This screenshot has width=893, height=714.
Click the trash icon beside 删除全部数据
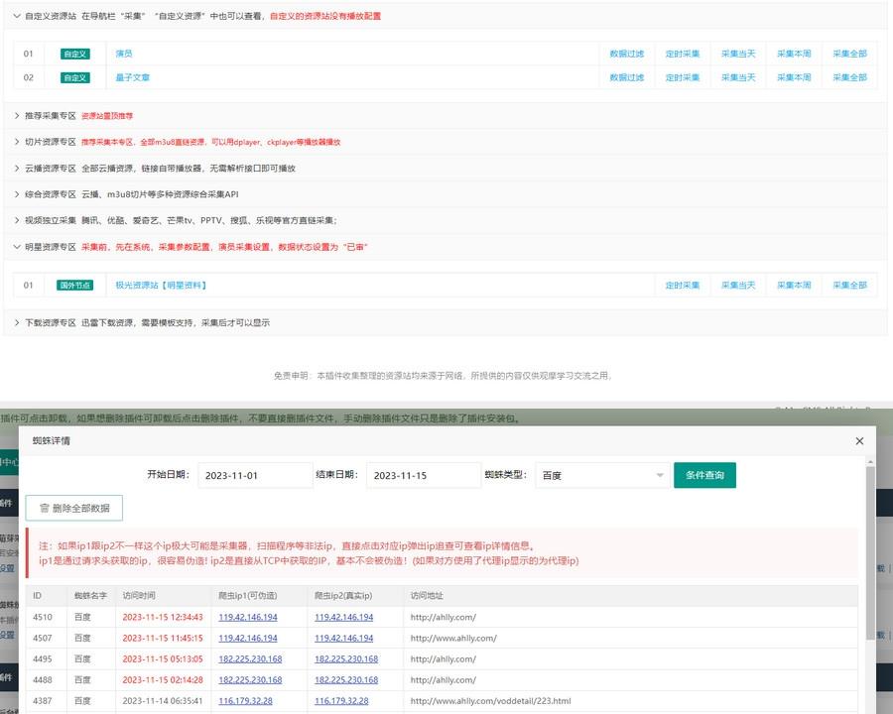(x=44, y=508)
